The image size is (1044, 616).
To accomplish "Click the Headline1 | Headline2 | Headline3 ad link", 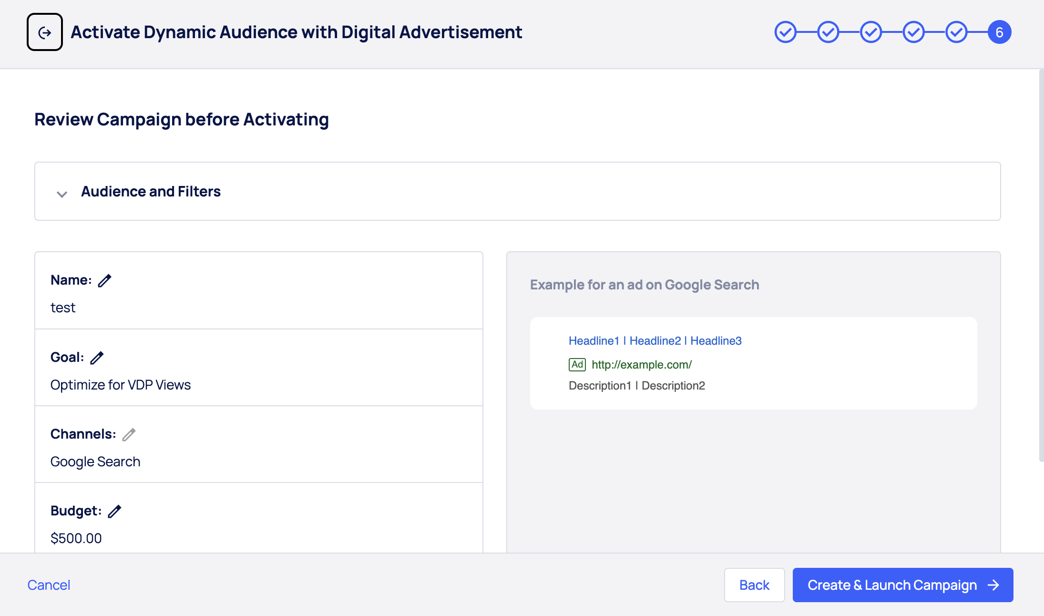I will pos(655,341).
